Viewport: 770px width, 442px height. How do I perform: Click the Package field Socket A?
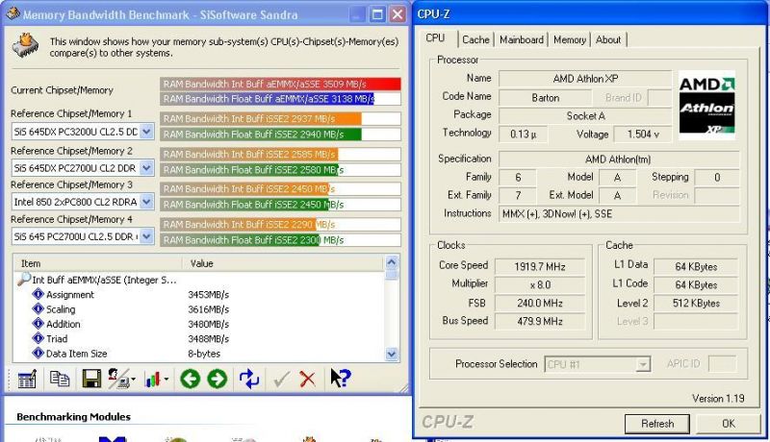pos(585,116)
